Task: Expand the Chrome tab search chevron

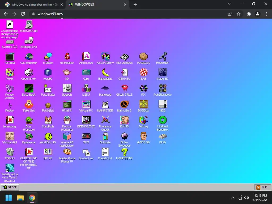Action: tap(229, 4)
